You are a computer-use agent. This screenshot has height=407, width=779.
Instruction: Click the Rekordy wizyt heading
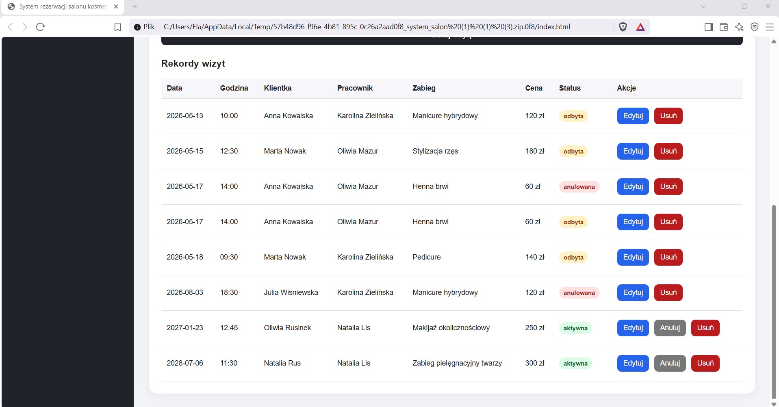click(193, 63)
